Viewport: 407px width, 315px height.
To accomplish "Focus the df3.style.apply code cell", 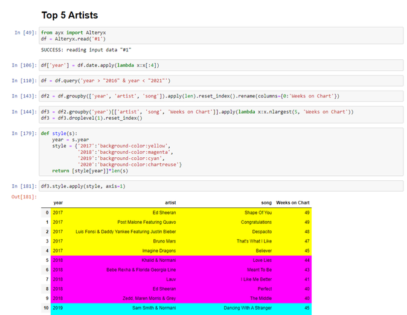I will point(221,186).
